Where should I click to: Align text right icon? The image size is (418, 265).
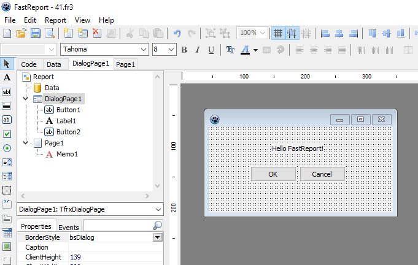pyautogui.click(x=328, y=50)
